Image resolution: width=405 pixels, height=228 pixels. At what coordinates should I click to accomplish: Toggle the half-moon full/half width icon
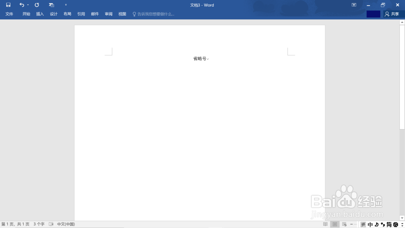(377, 225)
